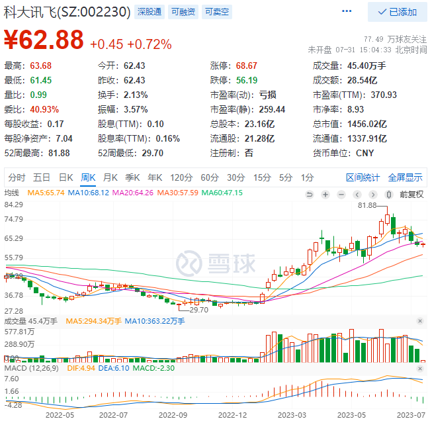This screenshot has width=428, height=421.
Task: Select the 月K chart tab
Action: pyautogui.click(x=110, y=177)
